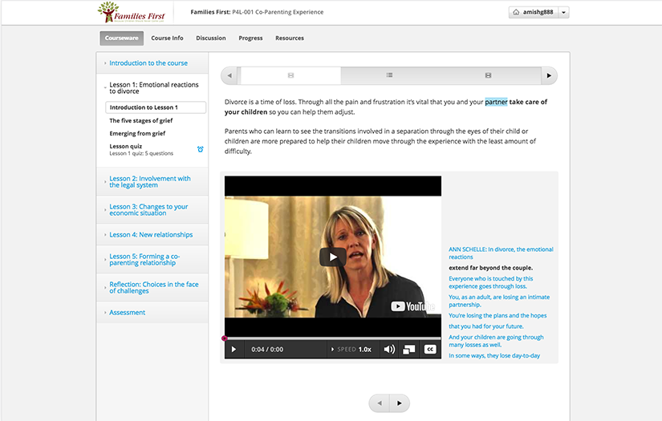Jump to transcript line 'ANN SCHELLE: In divorce'
The height and width of the screenshot is (421, 662).
501,253
